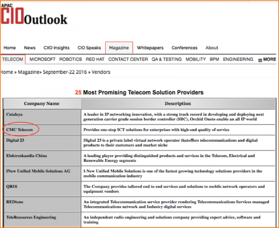Open the MOBILITY category
Screen dimensions: 279x228
point(195,59)
